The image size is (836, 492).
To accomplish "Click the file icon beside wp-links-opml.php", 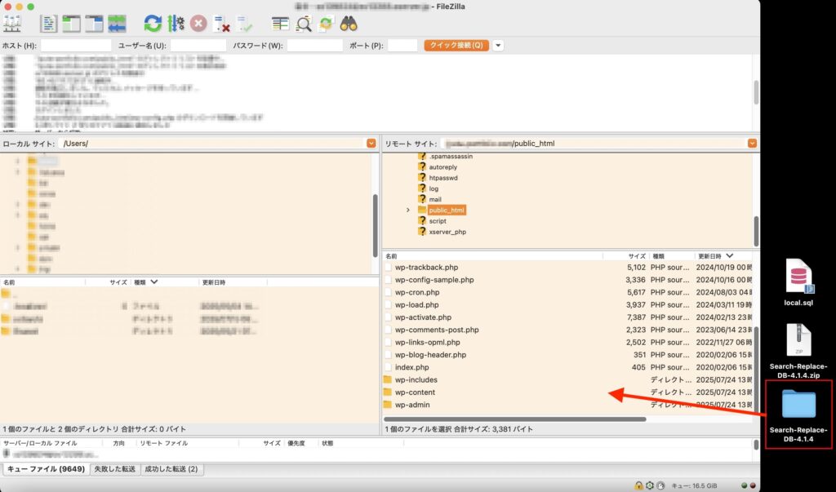I will 388,342.
